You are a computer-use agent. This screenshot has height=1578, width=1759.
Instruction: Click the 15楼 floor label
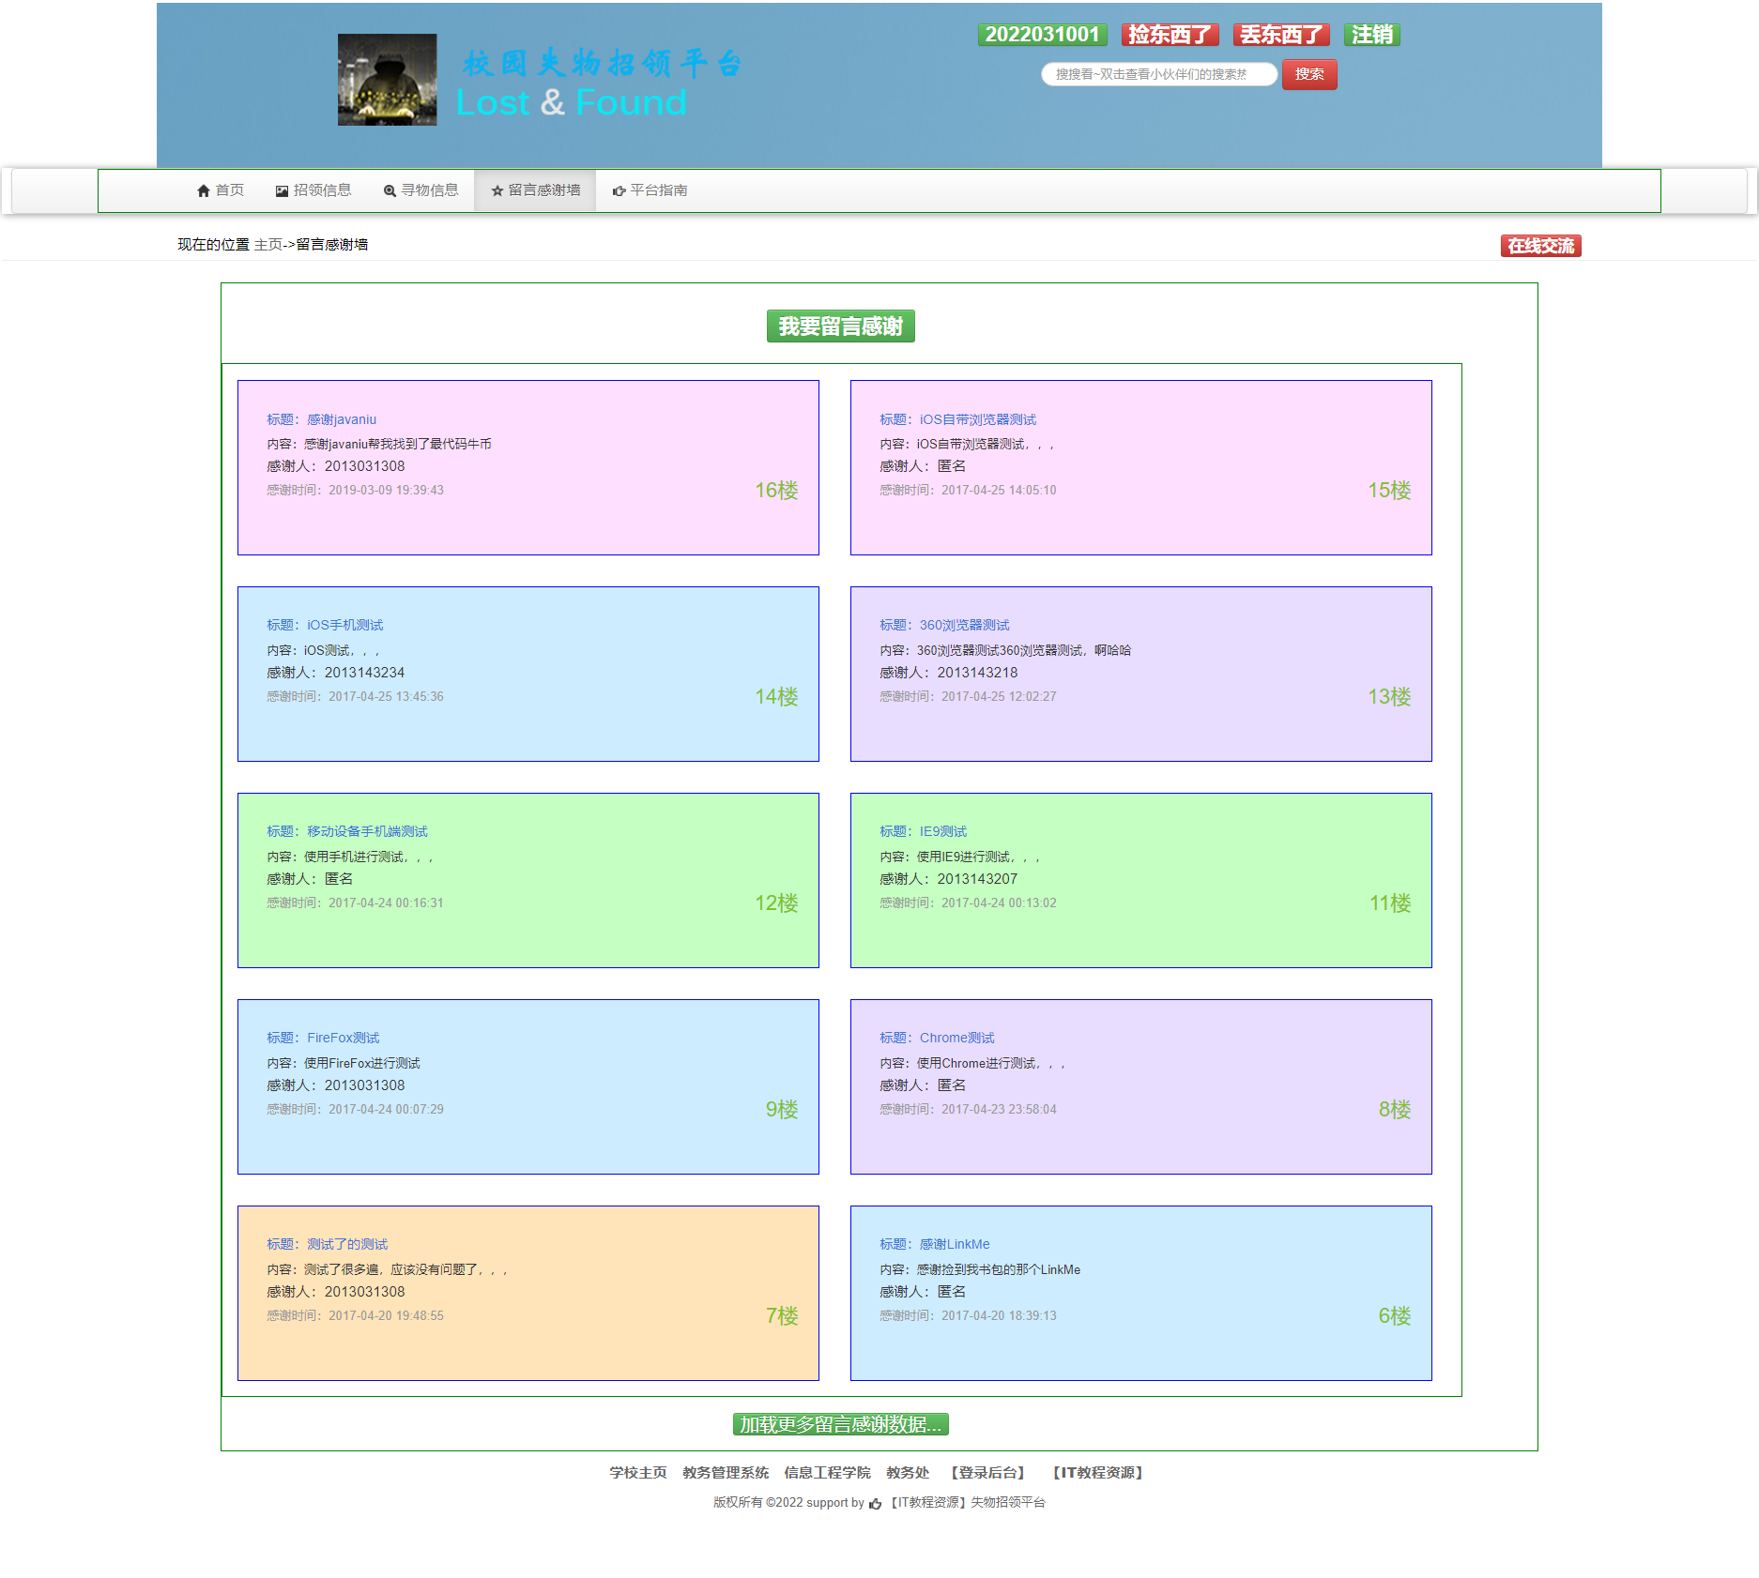point(1389,491)
